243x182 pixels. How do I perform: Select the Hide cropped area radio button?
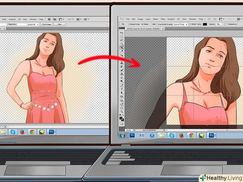tap(151, 24)
